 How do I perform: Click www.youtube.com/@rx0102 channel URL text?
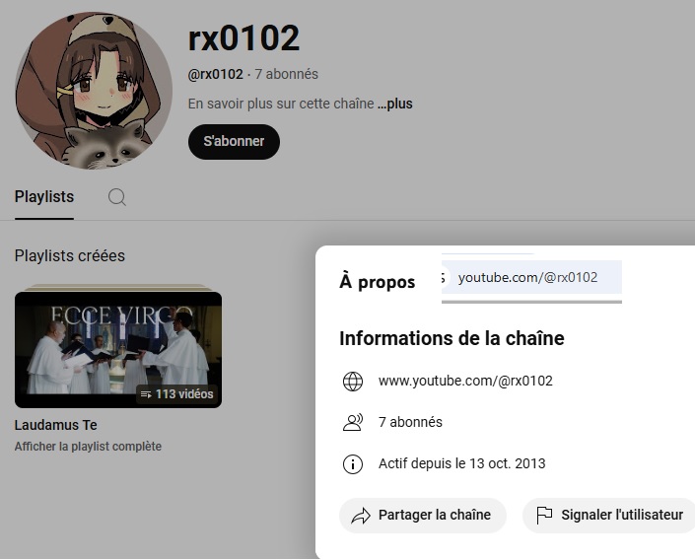(x=465, y=381)
